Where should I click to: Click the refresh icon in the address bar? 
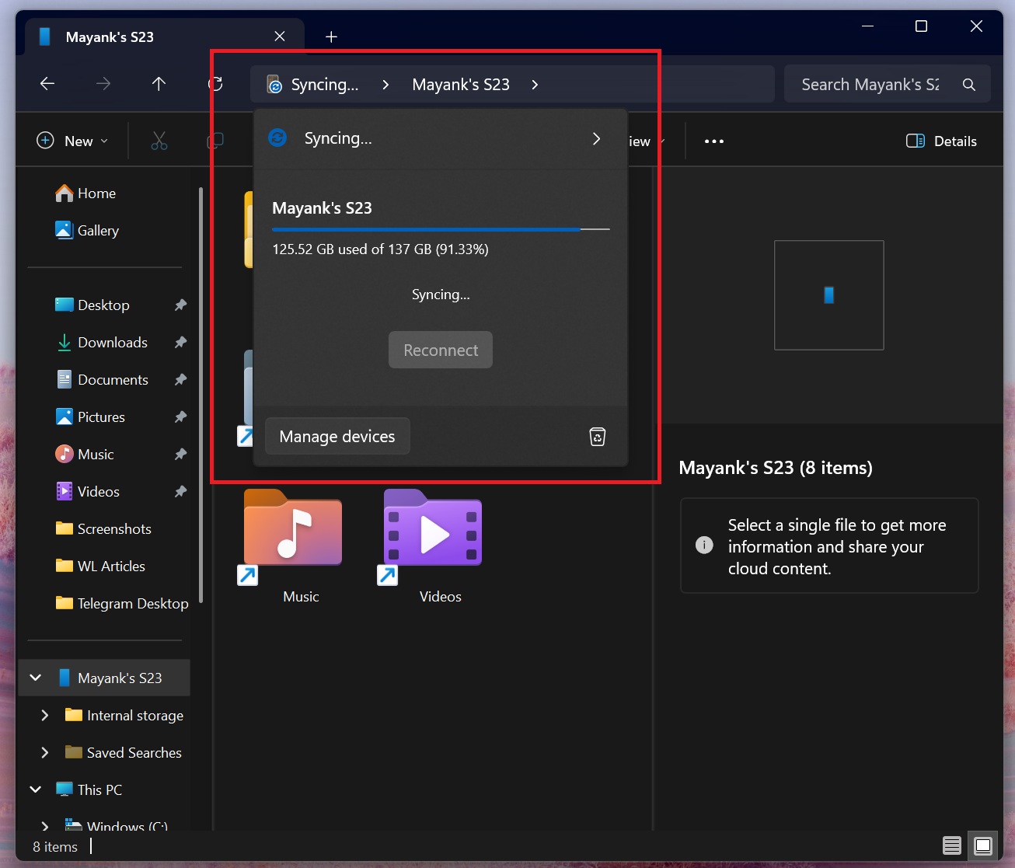(215, 84)
